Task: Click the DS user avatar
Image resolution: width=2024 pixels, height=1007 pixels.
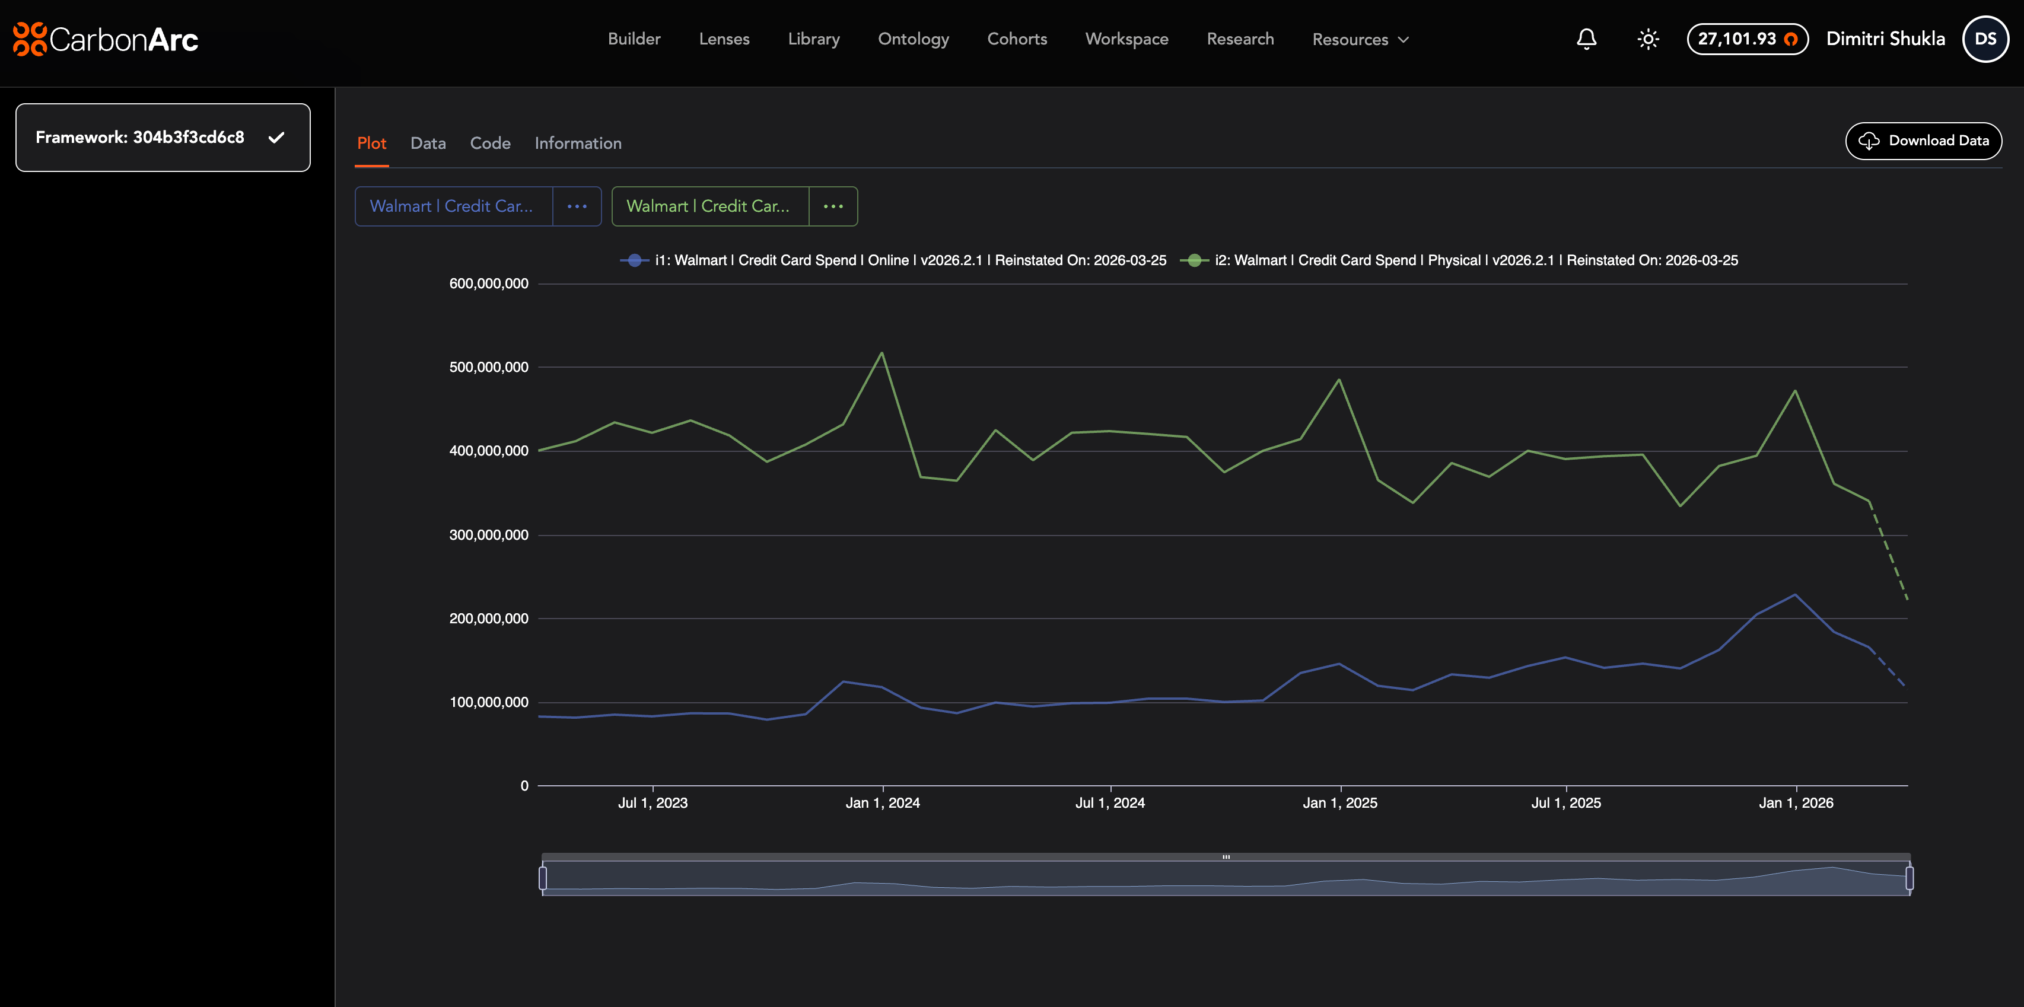Action: point(1985,39)
